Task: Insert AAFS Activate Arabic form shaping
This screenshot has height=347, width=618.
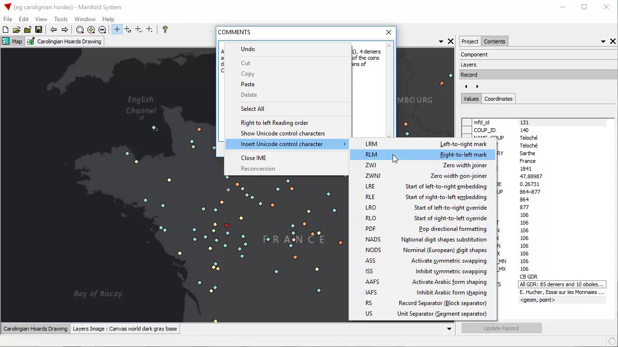Action: pos(422,282)
